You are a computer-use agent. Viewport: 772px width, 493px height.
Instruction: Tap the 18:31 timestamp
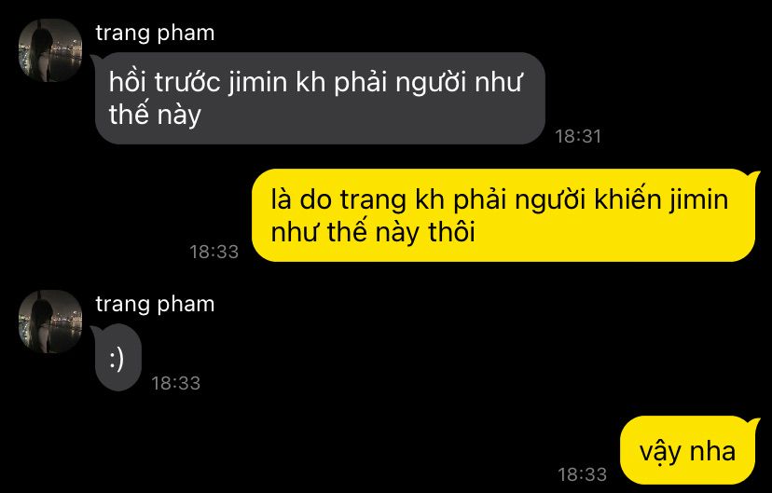point(578,136)
